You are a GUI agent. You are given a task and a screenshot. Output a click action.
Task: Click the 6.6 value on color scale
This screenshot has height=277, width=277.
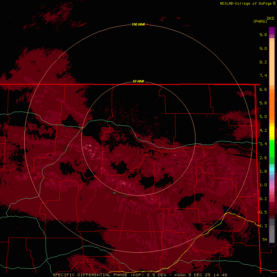point(263,89)
